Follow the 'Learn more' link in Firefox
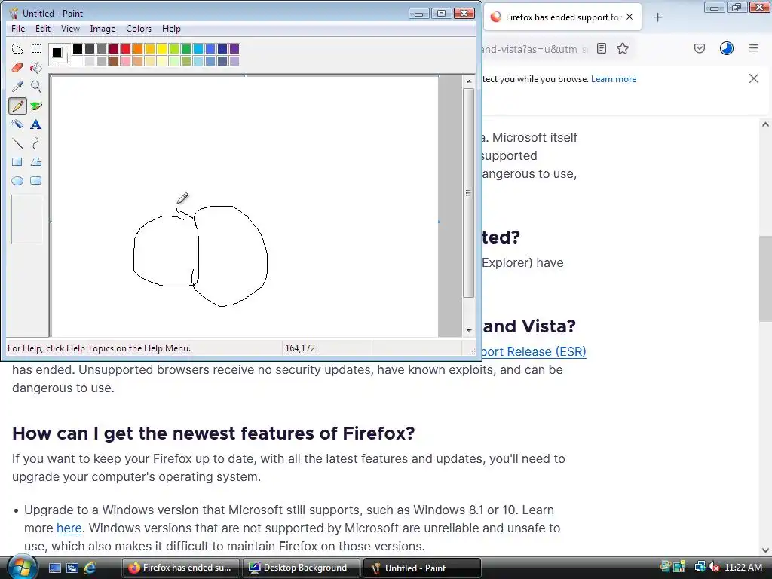 coord(614,78)
